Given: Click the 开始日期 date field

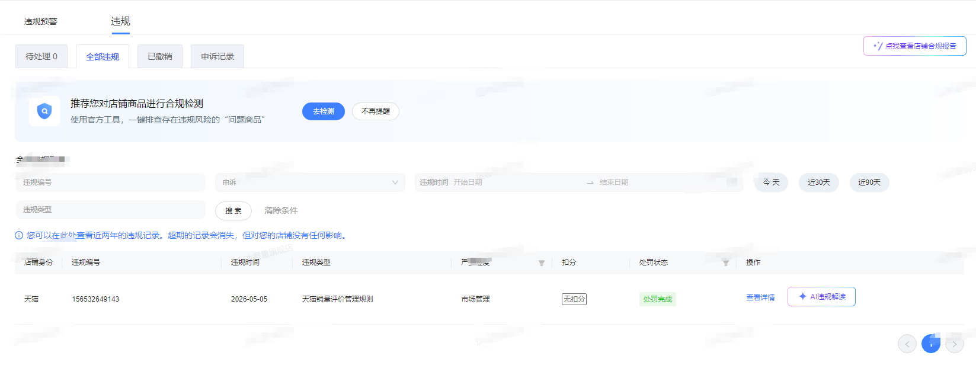Looking at the screenshot, I should tap(516, 182).
